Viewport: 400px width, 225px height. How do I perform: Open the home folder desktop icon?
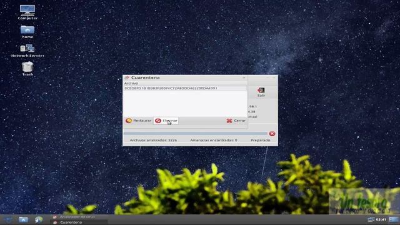click(x=27, y=32)
